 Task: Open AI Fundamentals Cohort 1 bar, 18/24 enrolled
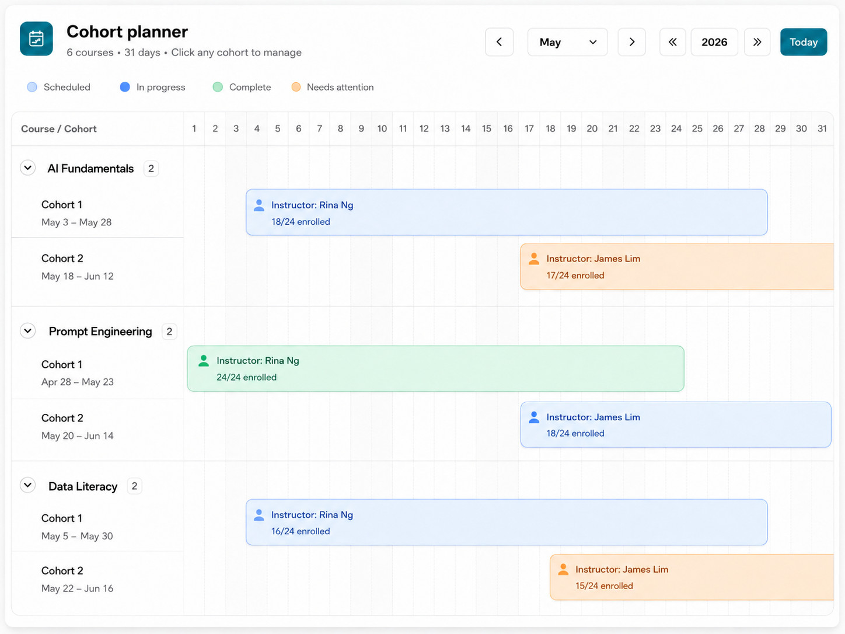pos(507,213)
